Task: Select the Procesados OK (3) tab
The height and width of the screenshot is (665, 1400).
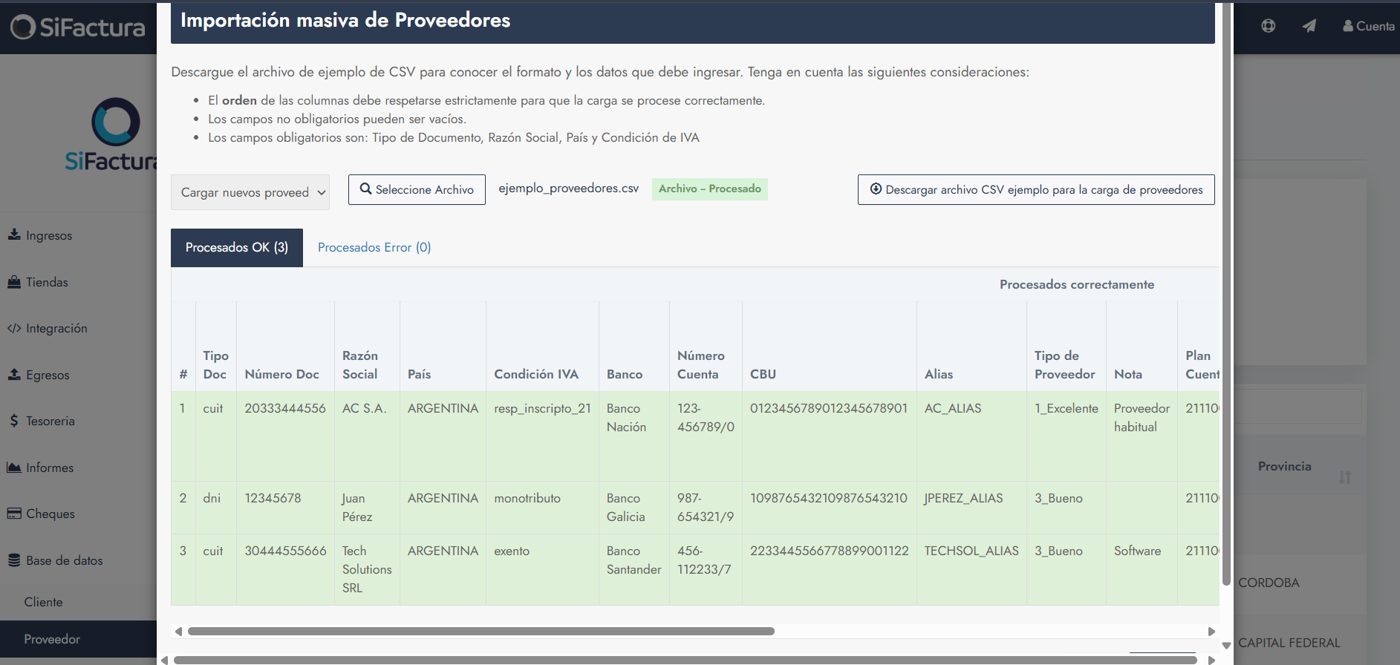Action: click(237, 247)
